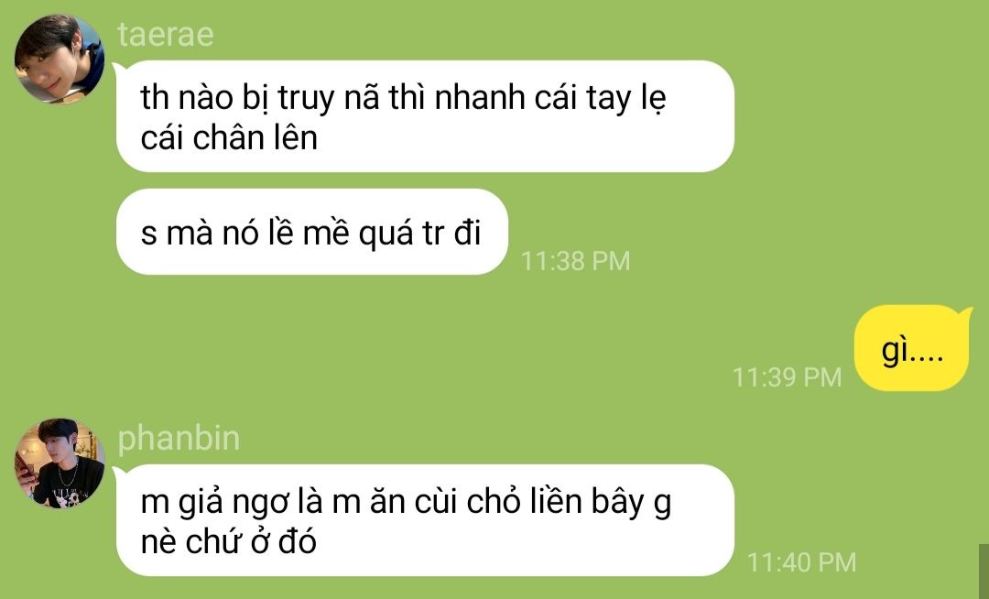Click the words 'nè chứ ở đó' in phanbin's message
Viewport: 989px width, 599px height.
[x=228, y=541]
